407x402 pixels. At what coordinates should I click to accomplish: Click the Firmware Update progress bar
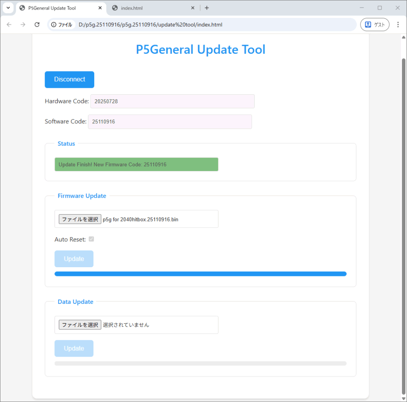tap(200, 274)
